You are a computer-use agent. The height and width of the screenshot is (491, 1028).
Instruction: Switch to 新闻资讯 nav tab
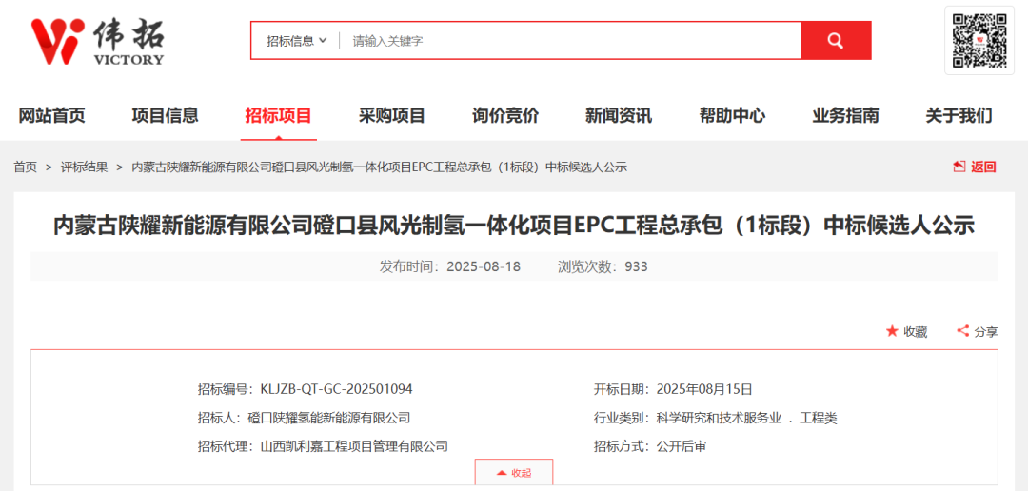click(618, 115)
